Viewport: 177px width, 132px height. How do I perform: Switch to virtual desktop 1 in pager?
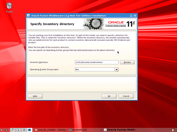tap(13, 130)
